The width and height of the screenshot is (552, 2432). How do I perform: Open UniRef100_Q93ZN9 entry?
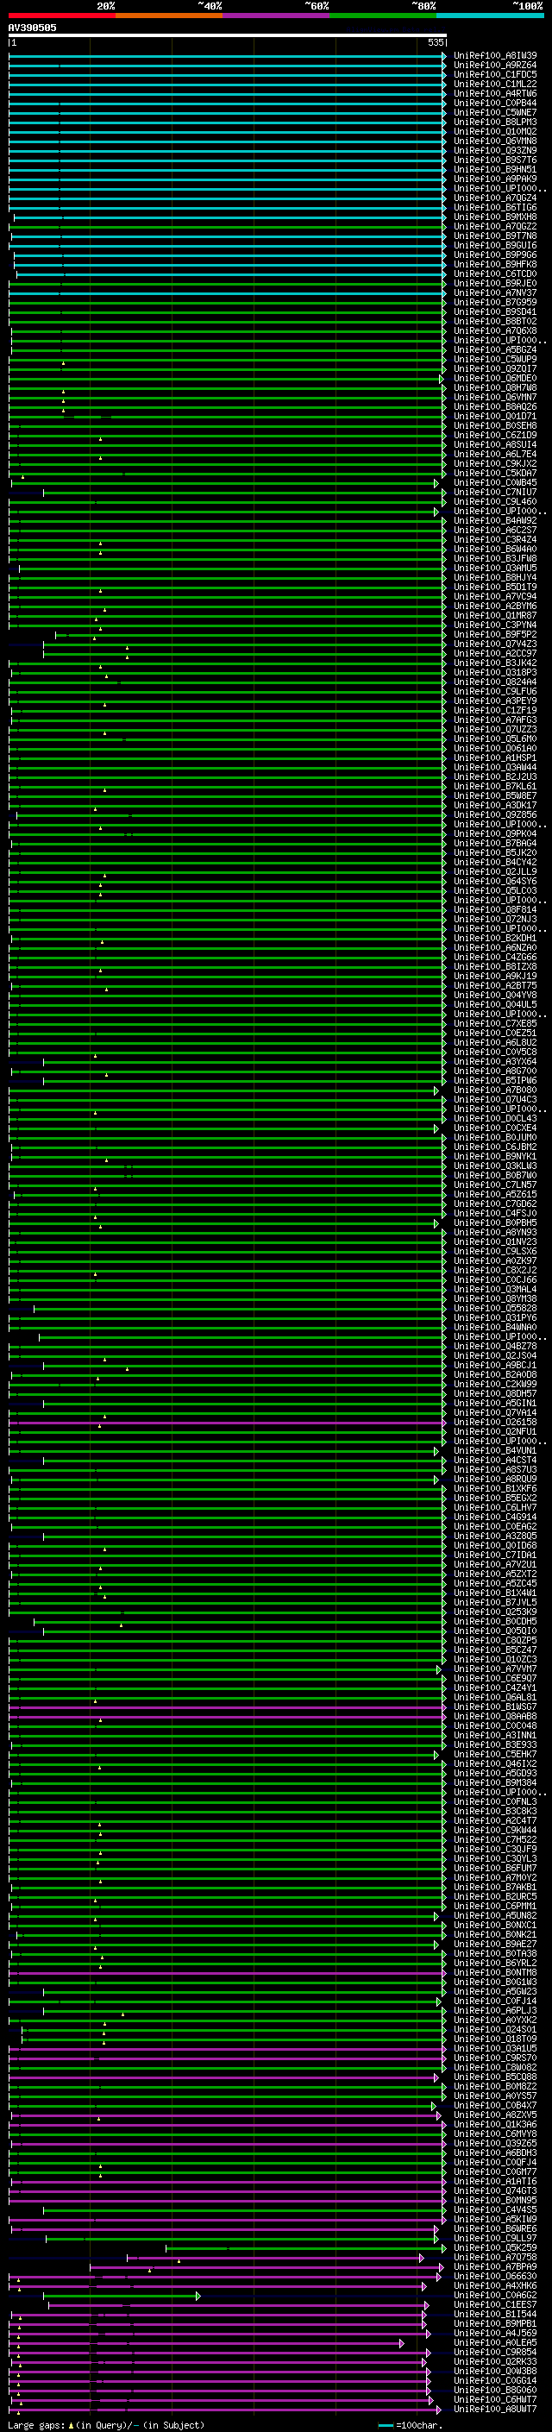coord(495,151)
